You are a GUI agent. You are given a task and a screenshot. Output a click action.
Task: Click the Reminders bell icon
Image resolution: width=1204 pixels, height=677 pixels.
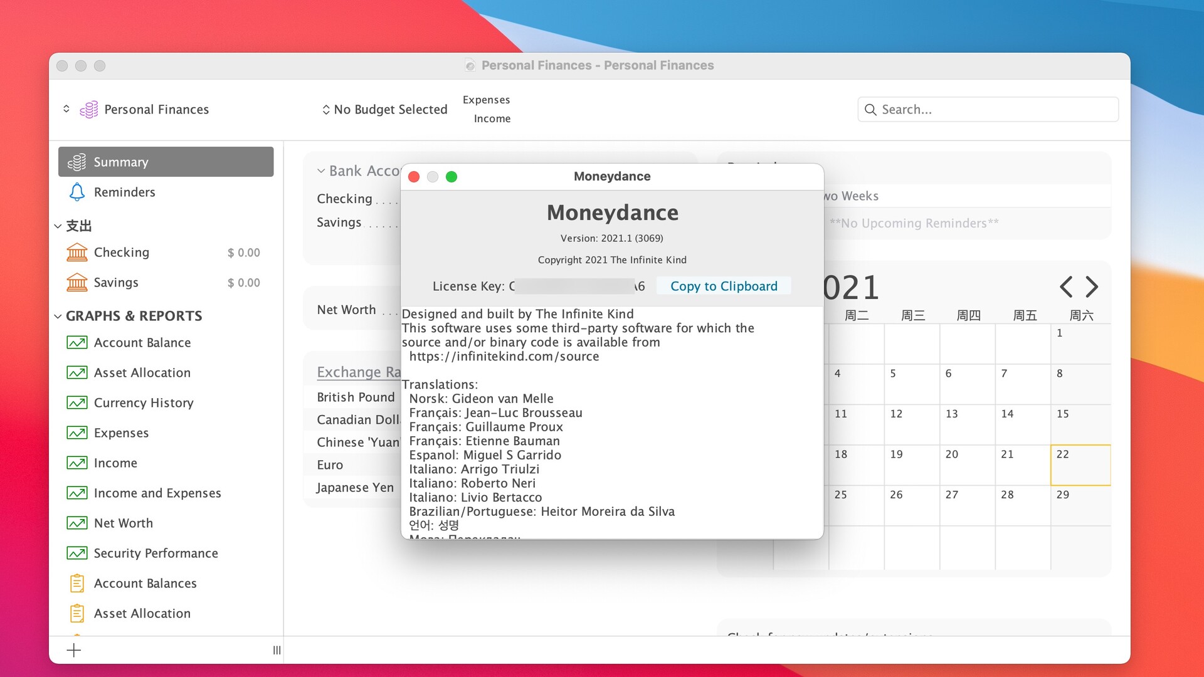tap(77, 192)
